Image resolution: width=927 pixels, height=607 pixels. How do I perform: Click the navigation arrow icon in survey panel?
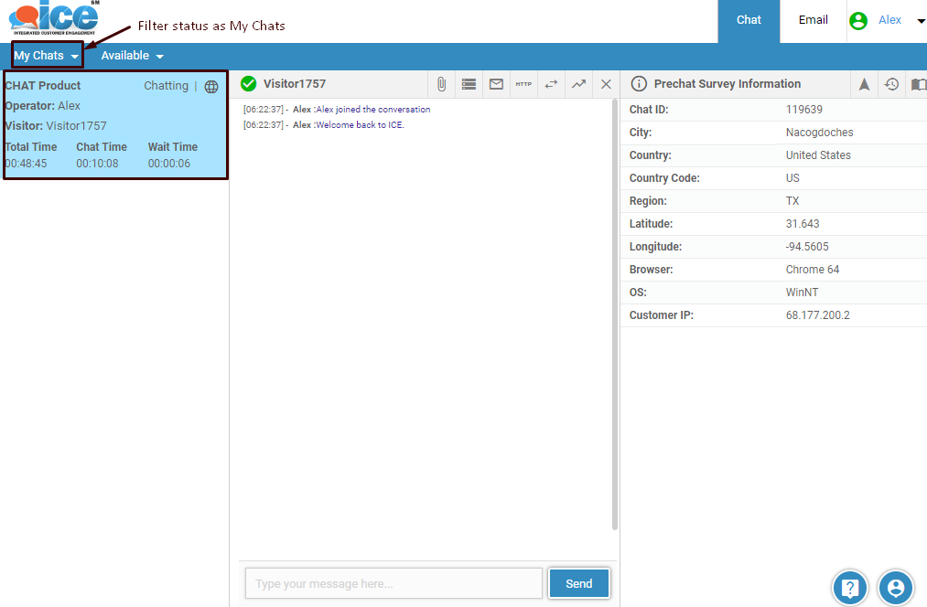click(x=864, y=84)
